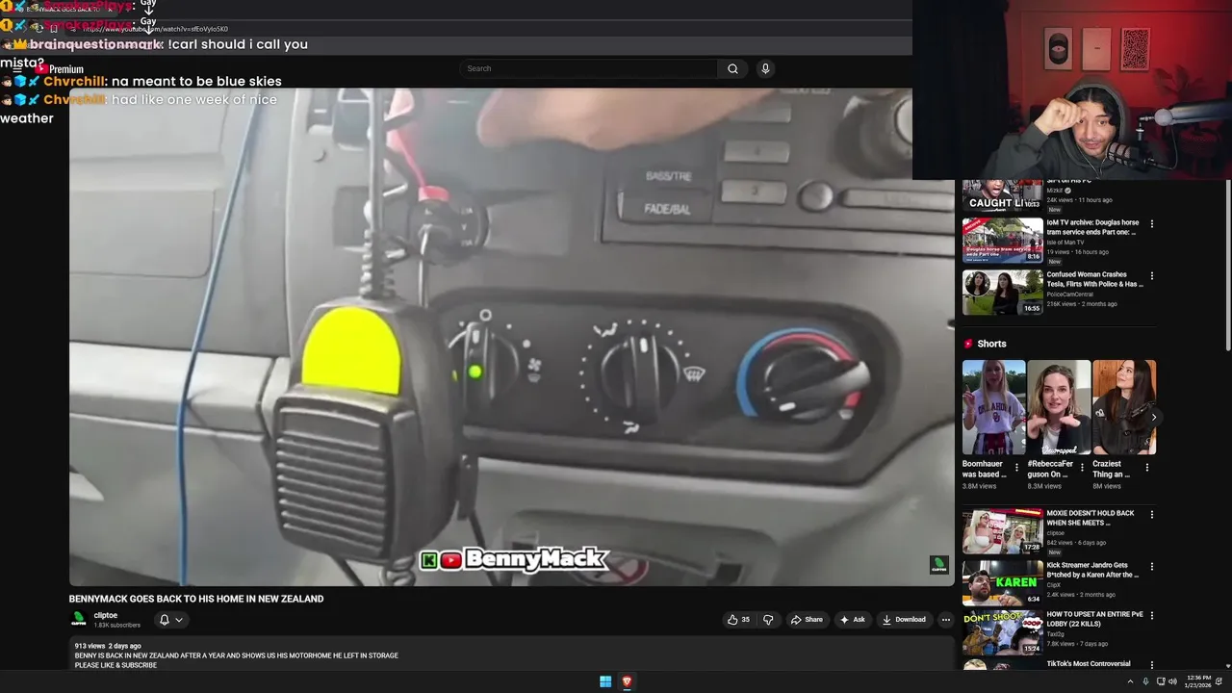The height and width of the screenshot is (693, 1232).
Task: Click the YouTube search magnifier button
Action: [732, 68]
